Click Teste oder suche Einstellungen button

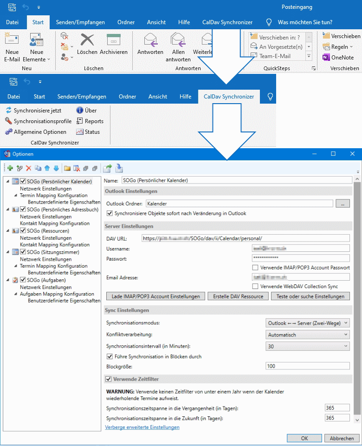(310, 296)
